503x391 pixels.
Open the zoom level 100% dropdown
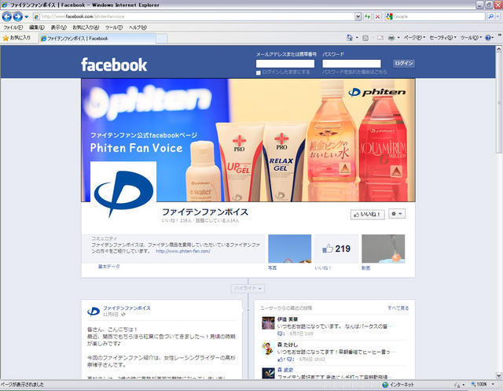[483, 385]
